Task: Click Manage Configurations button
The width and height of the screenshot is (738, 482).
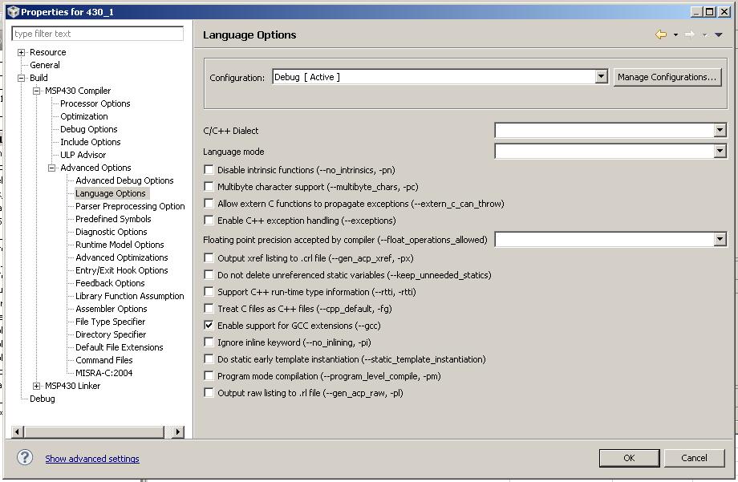Action: 667,77
